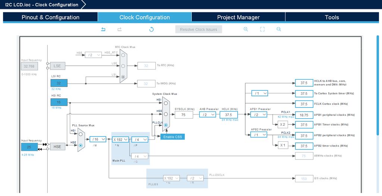
Task: Click the LSI RC value box 32
Action: pos(59,83)
